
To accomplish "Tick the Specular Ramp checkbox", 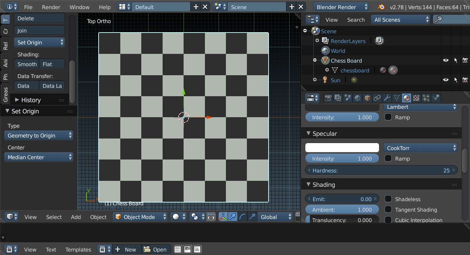I will [x=388, y=158].
